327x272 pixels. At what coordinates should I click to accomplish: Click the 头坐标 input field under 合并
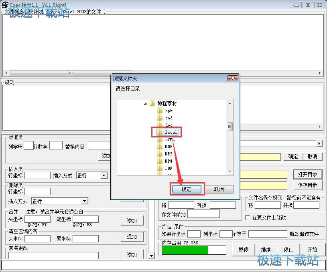click(x=37, y=219)
